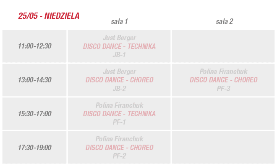
Task: Open Just Berger's Disco Dance - Technika class
Action: coord(119,46)
